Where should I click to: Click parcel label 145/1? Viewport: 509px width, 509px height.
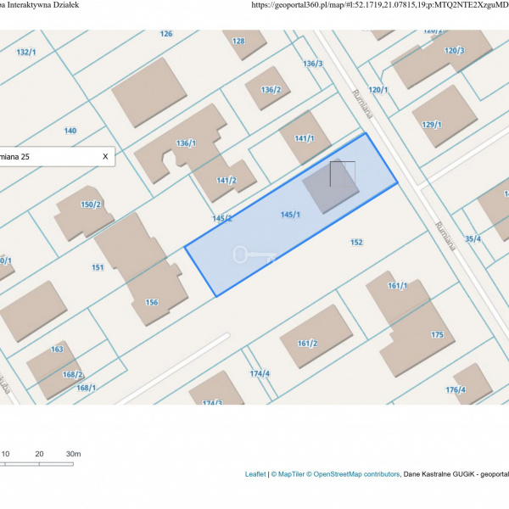click(x=290, y=215)
